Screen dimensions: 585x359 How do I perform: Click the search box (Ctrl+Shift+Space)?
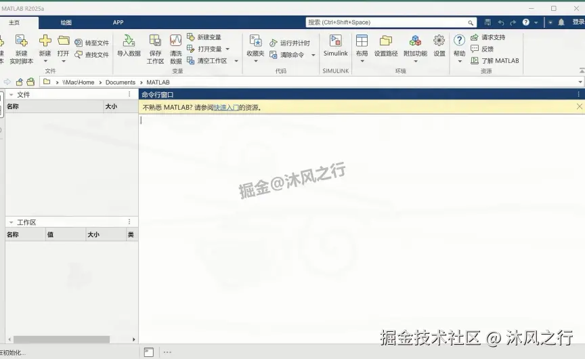pyautogui.click(x=391, y=22)
